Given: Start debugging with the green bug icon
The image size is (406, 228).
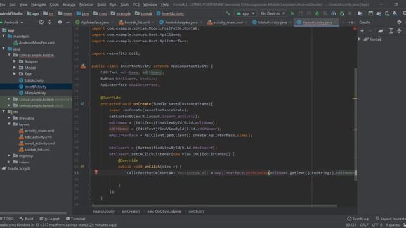Looking at the screenshot, I should (x=317, y=13).
